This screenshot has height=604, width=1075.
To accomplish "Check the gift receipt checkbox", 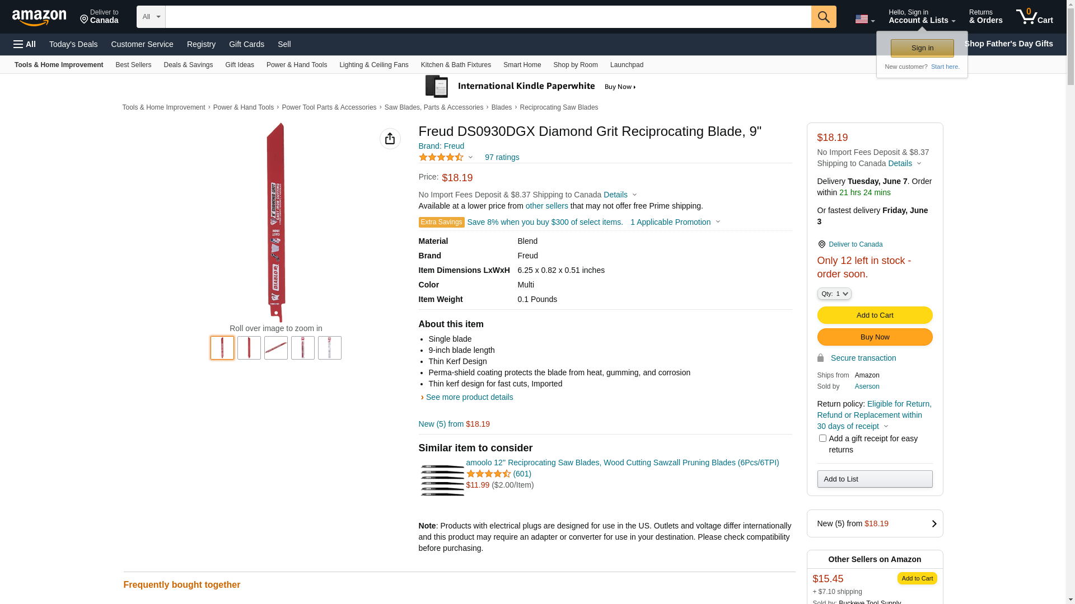I will [x=822, y=438].
